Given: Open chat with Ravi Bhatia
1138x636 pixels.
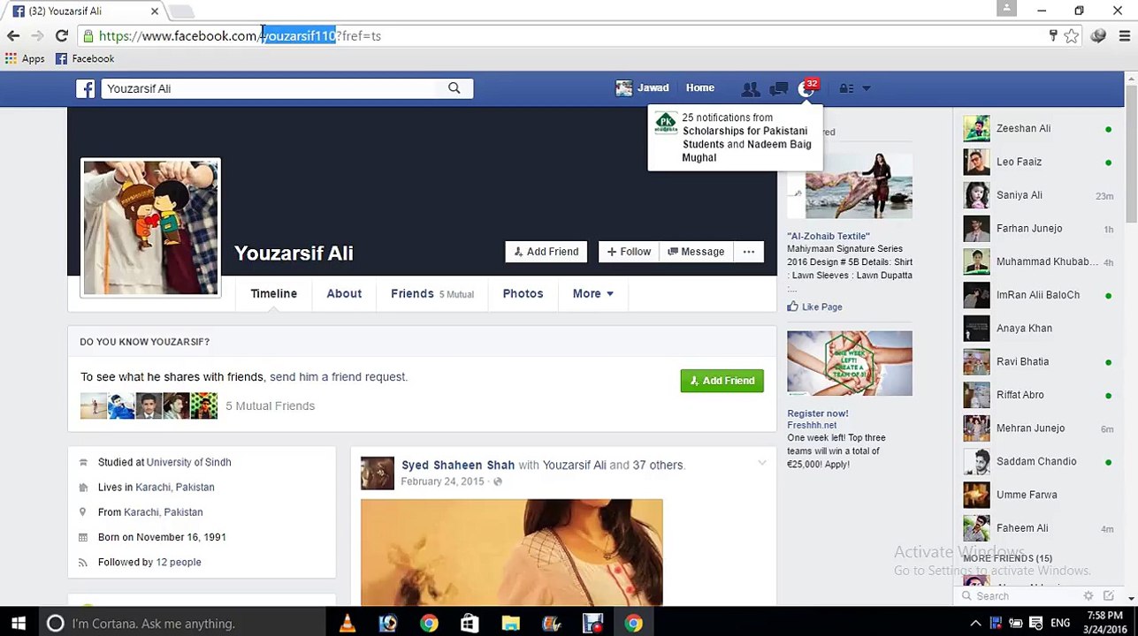Looking at the screenshot, I should [x=1039, y=362].
